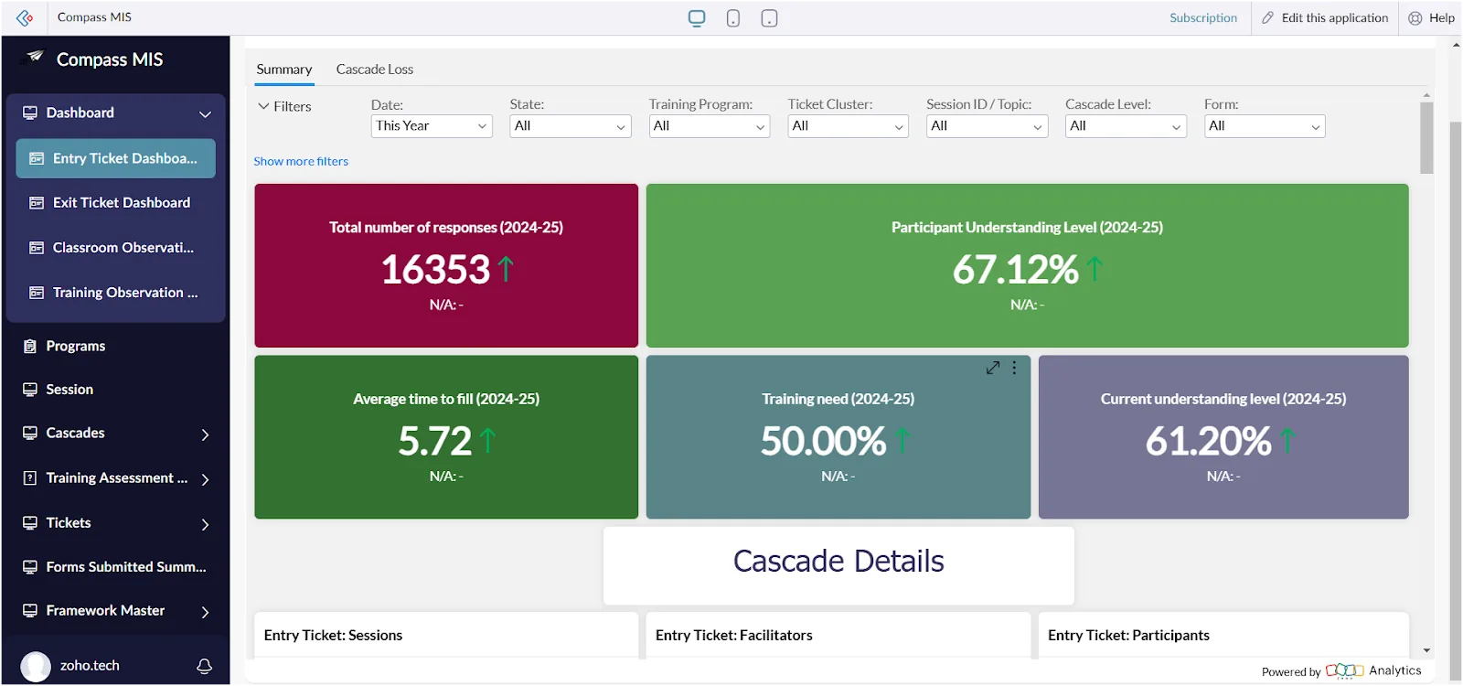The height and width of the screenshot is (686, 1463).
Task: Click the Total number of responses card
Action: click(446, 265)
